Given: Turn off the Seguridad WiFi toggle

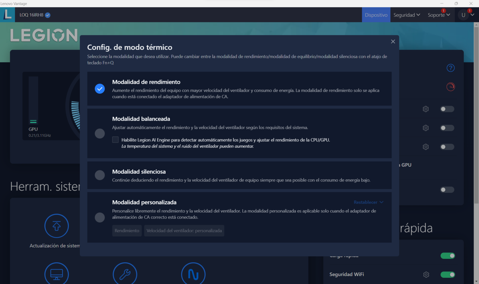Looking at the screenshot, I should [x=447, y=275].
